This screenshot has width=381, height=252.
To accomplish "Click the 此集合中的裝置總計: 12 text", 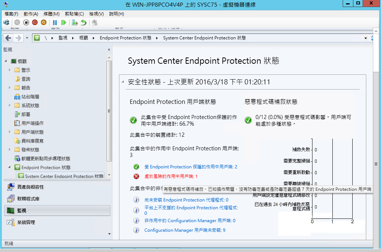I will (157, 135).
